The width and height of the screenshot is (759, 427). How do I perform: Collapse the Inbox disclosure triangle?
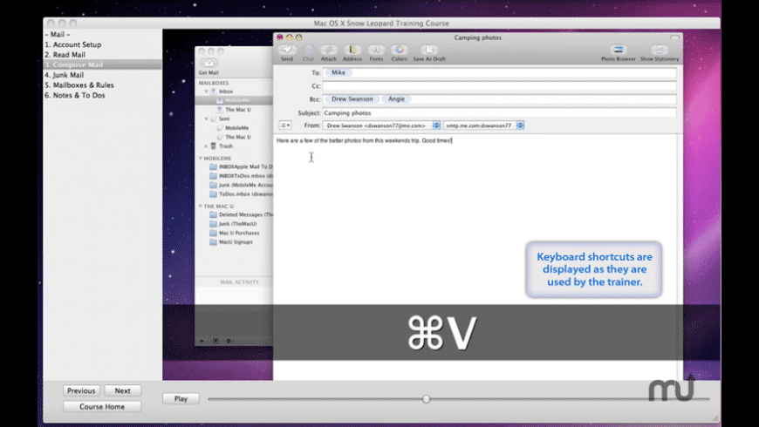click(206, 91)
